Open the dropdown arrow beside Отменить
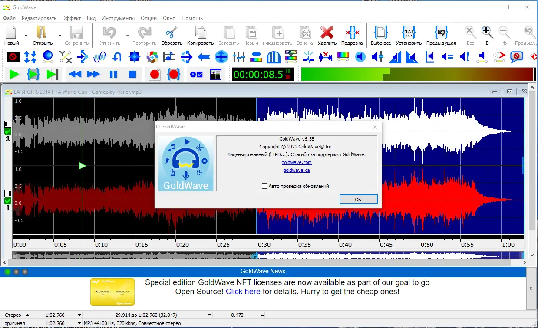 click(127, 36)
